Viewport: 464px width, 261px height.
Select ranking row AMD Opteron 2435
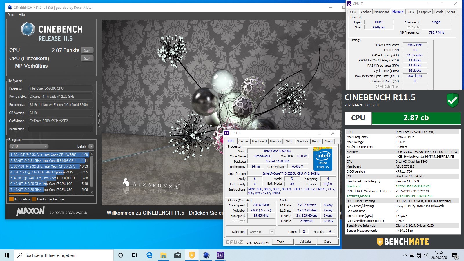click(x=49, y=172)
